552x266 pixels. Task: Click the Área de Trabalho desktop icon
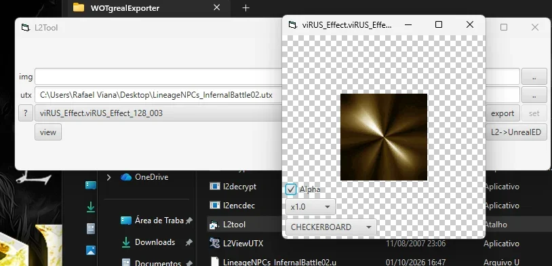tap(125, 221)
